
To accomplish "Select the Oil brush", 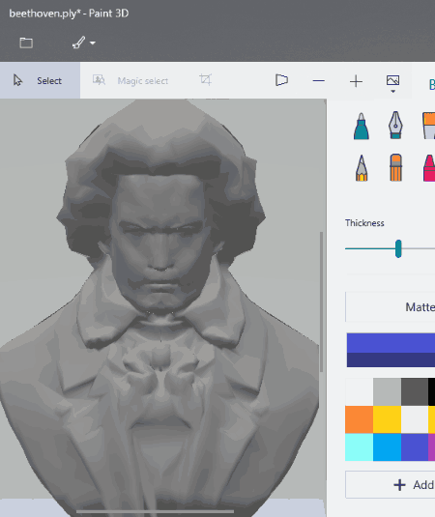I will coord(429,126).
